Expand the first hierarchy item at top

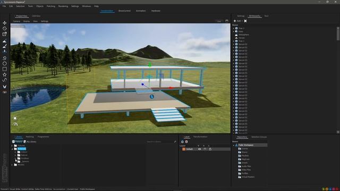tap(234, 28)
